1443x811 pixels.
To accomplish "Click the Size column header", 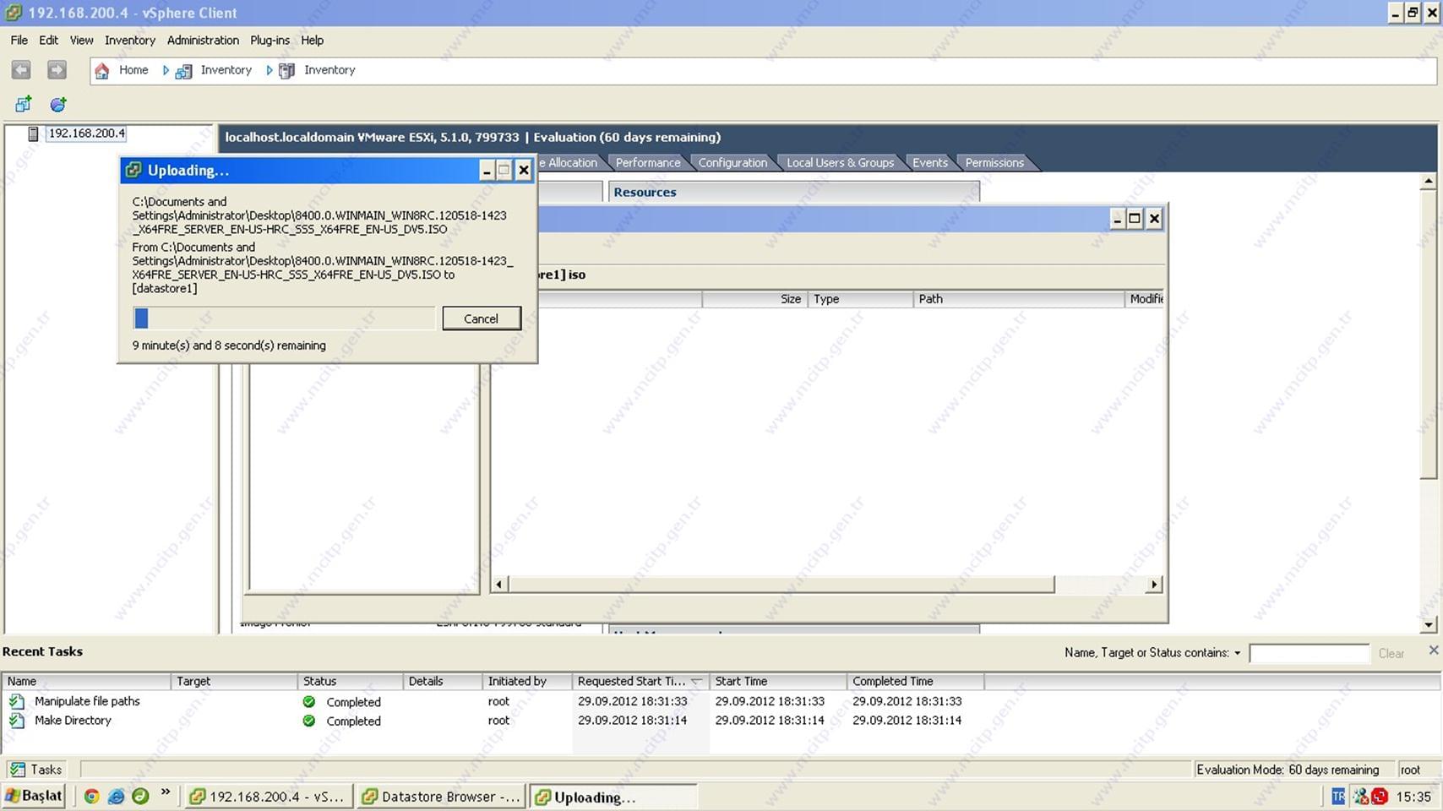I will [754, 299].
